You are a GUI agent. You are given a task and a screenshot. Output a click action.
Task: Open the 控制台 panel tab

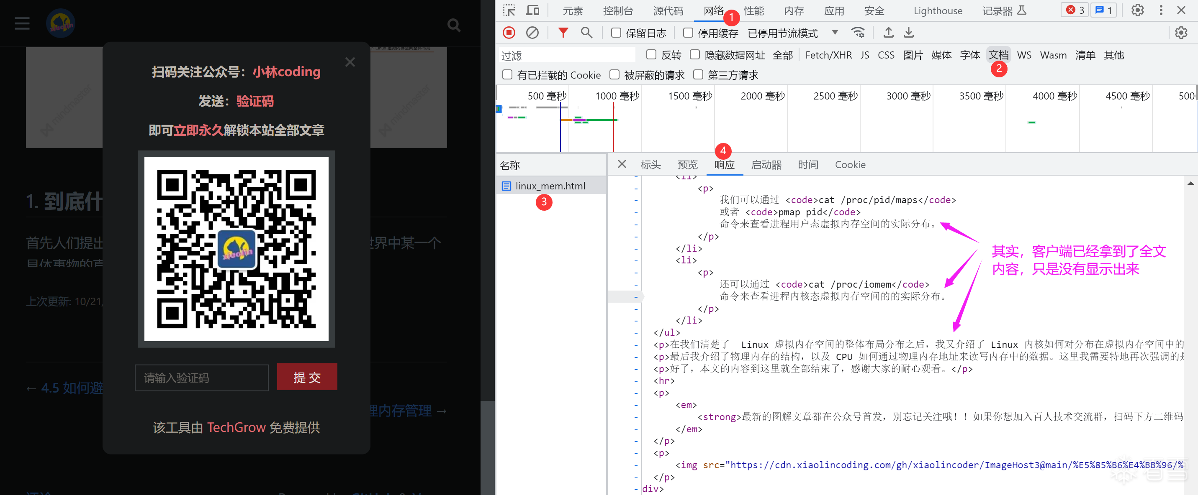click(x=617, y=11)
